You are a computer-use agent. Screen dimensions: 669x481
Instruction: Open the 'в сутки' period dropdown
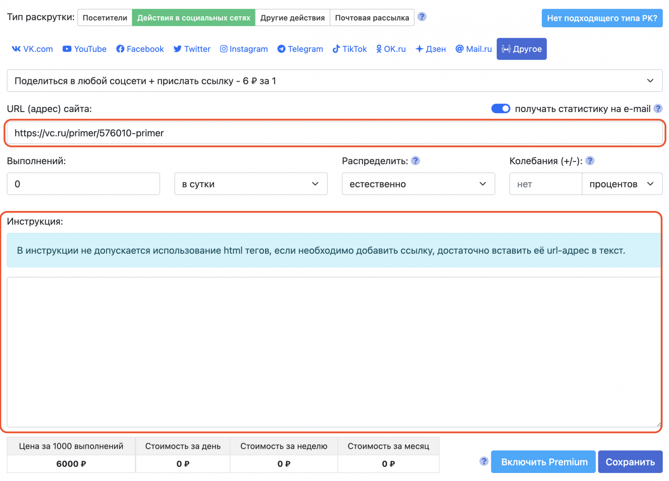tap(250, 184)
